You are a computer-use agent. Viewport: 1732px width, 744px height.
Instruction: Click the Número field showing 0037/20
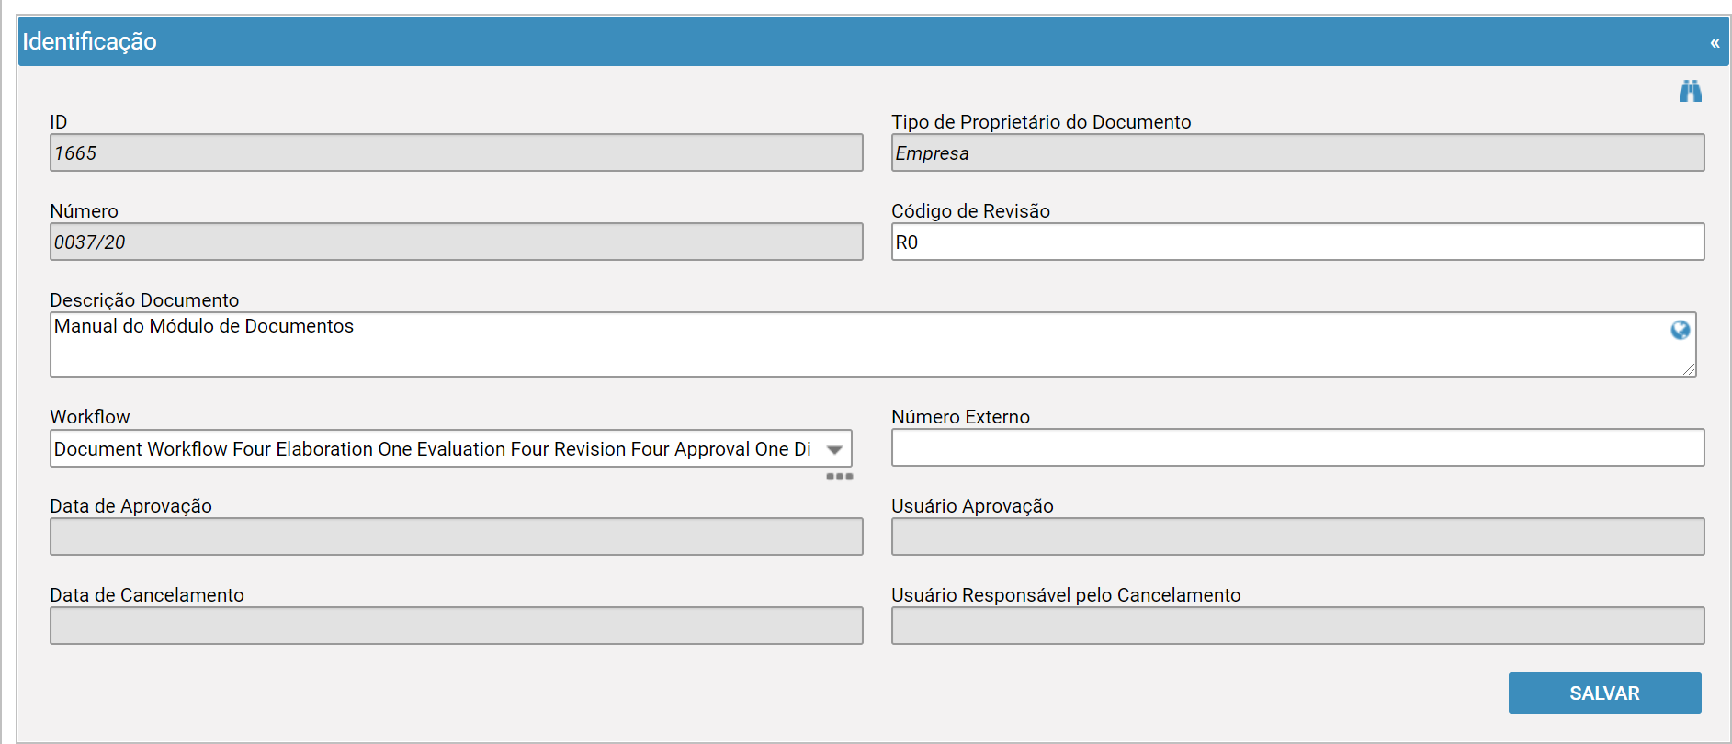[456, 242]
